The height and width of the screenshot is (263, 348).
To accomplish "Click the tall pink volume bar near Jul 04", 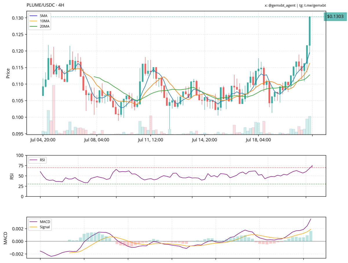I will click(54, 110).
